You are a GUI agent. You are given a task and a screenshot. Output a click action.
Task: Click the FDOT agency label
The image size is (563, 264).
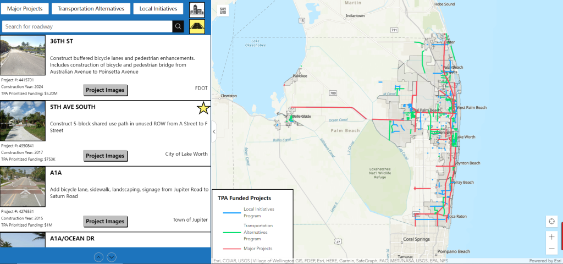click(201, 88)
